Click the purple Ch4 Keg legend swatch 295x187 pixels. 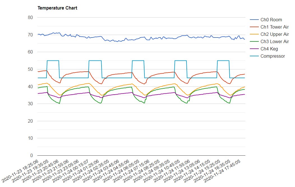(x=254, y=49)
